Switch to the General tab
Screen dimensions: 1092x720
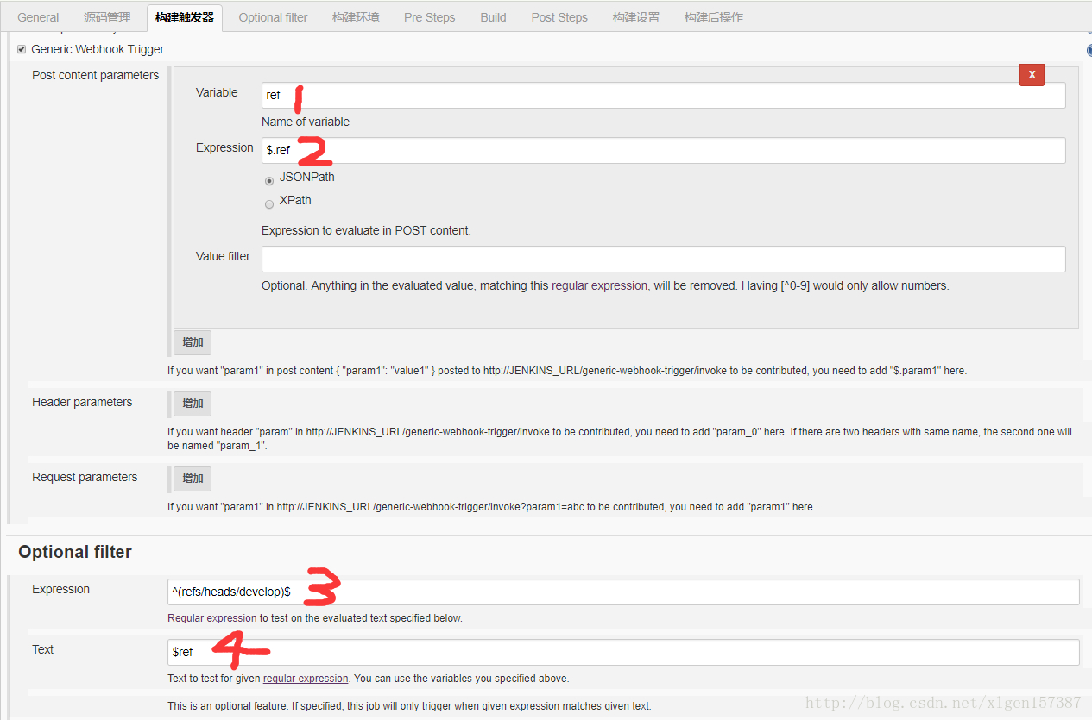(38, 17)
